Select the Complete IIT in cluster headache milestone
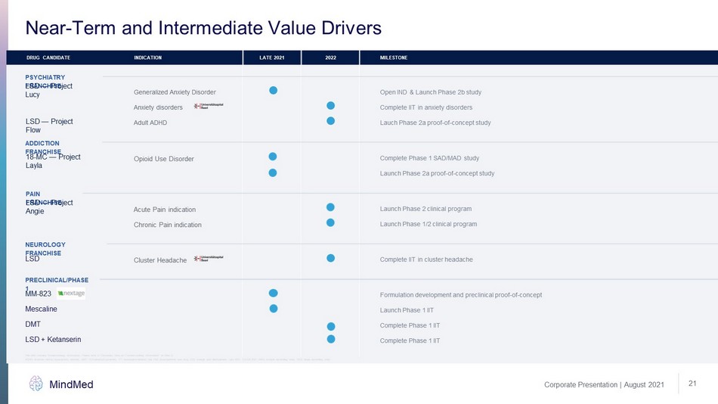Viewport: 718px width, 404px height. click(x=426, y=259)
